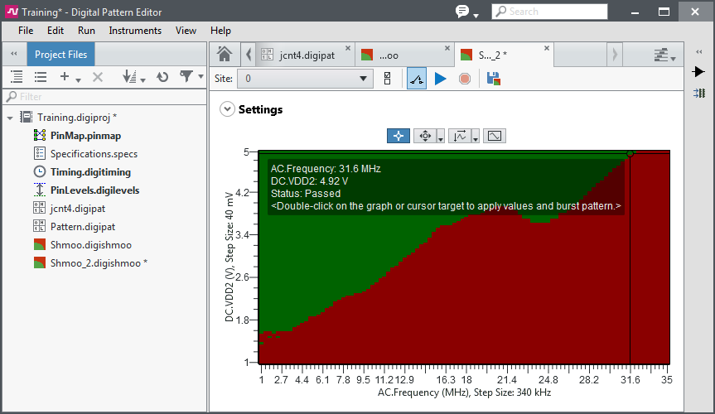The width and height of the screenshot is (715, 414).
Task: Refresh the project files list
Action: coord(162,77)
